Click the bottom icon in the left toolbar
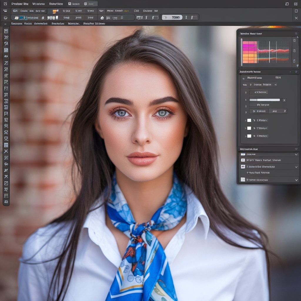301x301 pixels. point(6,202)
